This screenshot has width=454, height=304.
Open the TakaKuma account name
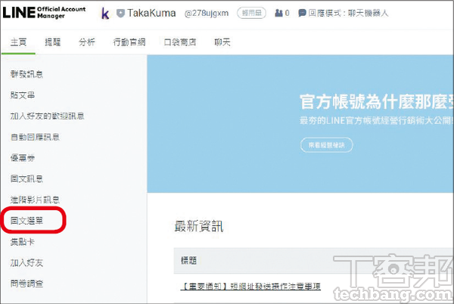pos(151,13)
